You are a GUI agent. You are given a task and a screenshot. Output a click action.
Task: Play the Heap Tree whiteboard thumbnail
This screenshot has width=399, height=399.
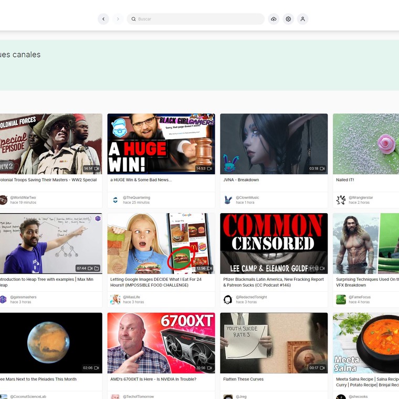point(51,244)
